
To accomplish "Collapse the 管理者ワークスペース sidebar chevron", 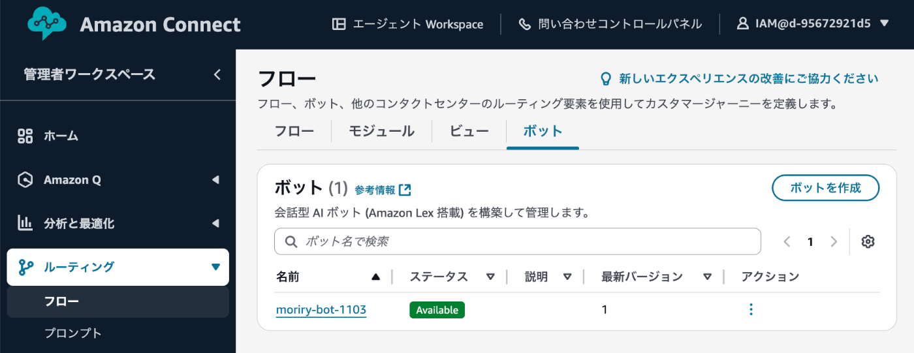I will point(217,74).
